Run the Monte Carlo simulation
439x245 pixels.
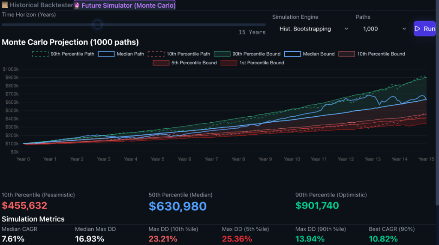[425, 29]
